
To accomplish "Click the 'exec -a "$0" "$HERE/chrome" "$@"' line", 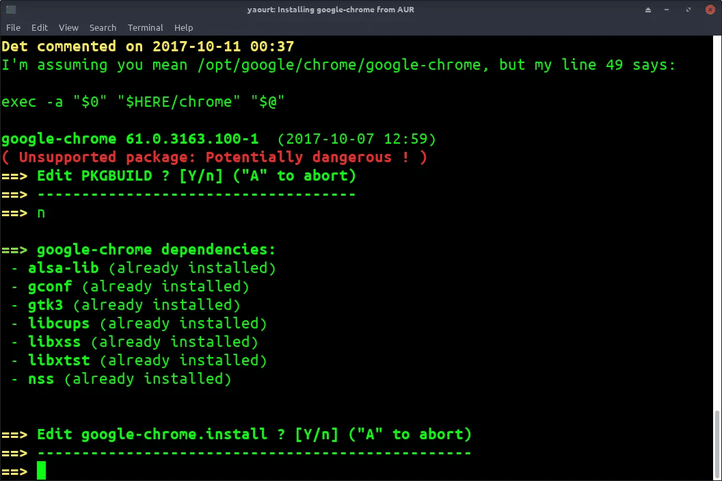I will click(143, 102).
